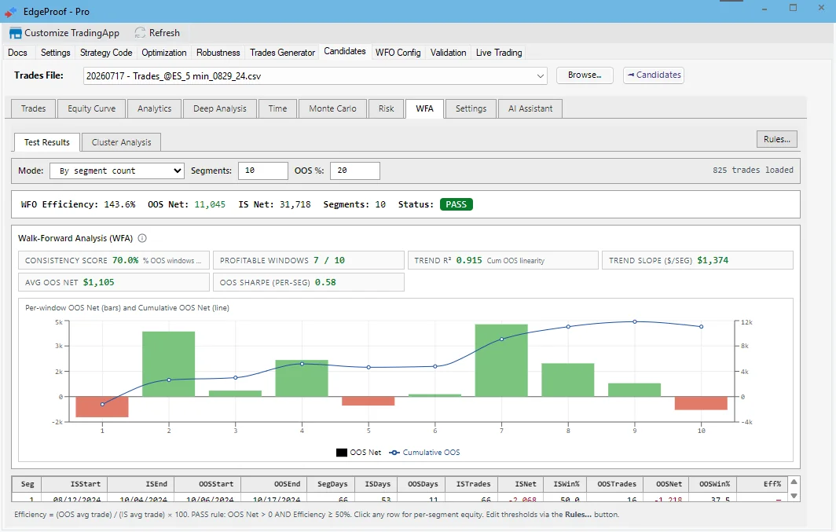836x532 pixels.
Task: Switch to the Risk sub-tab
Action: pos(386,108)
